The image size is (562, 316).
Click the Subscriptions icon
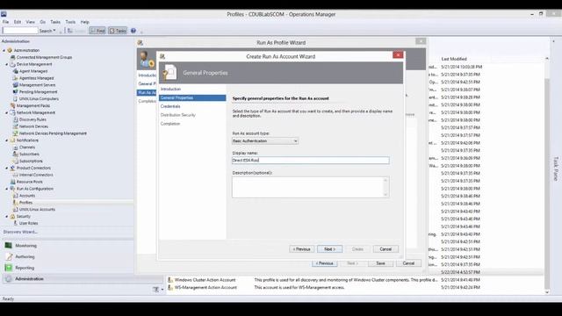tap(16, 161)
